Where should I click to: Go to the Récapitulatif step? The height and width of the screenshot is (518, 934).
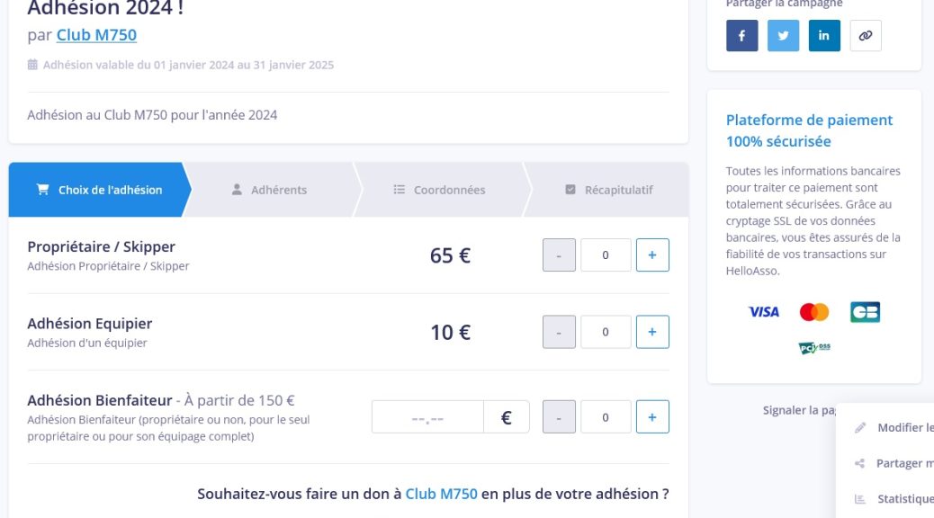pos(609,190)
